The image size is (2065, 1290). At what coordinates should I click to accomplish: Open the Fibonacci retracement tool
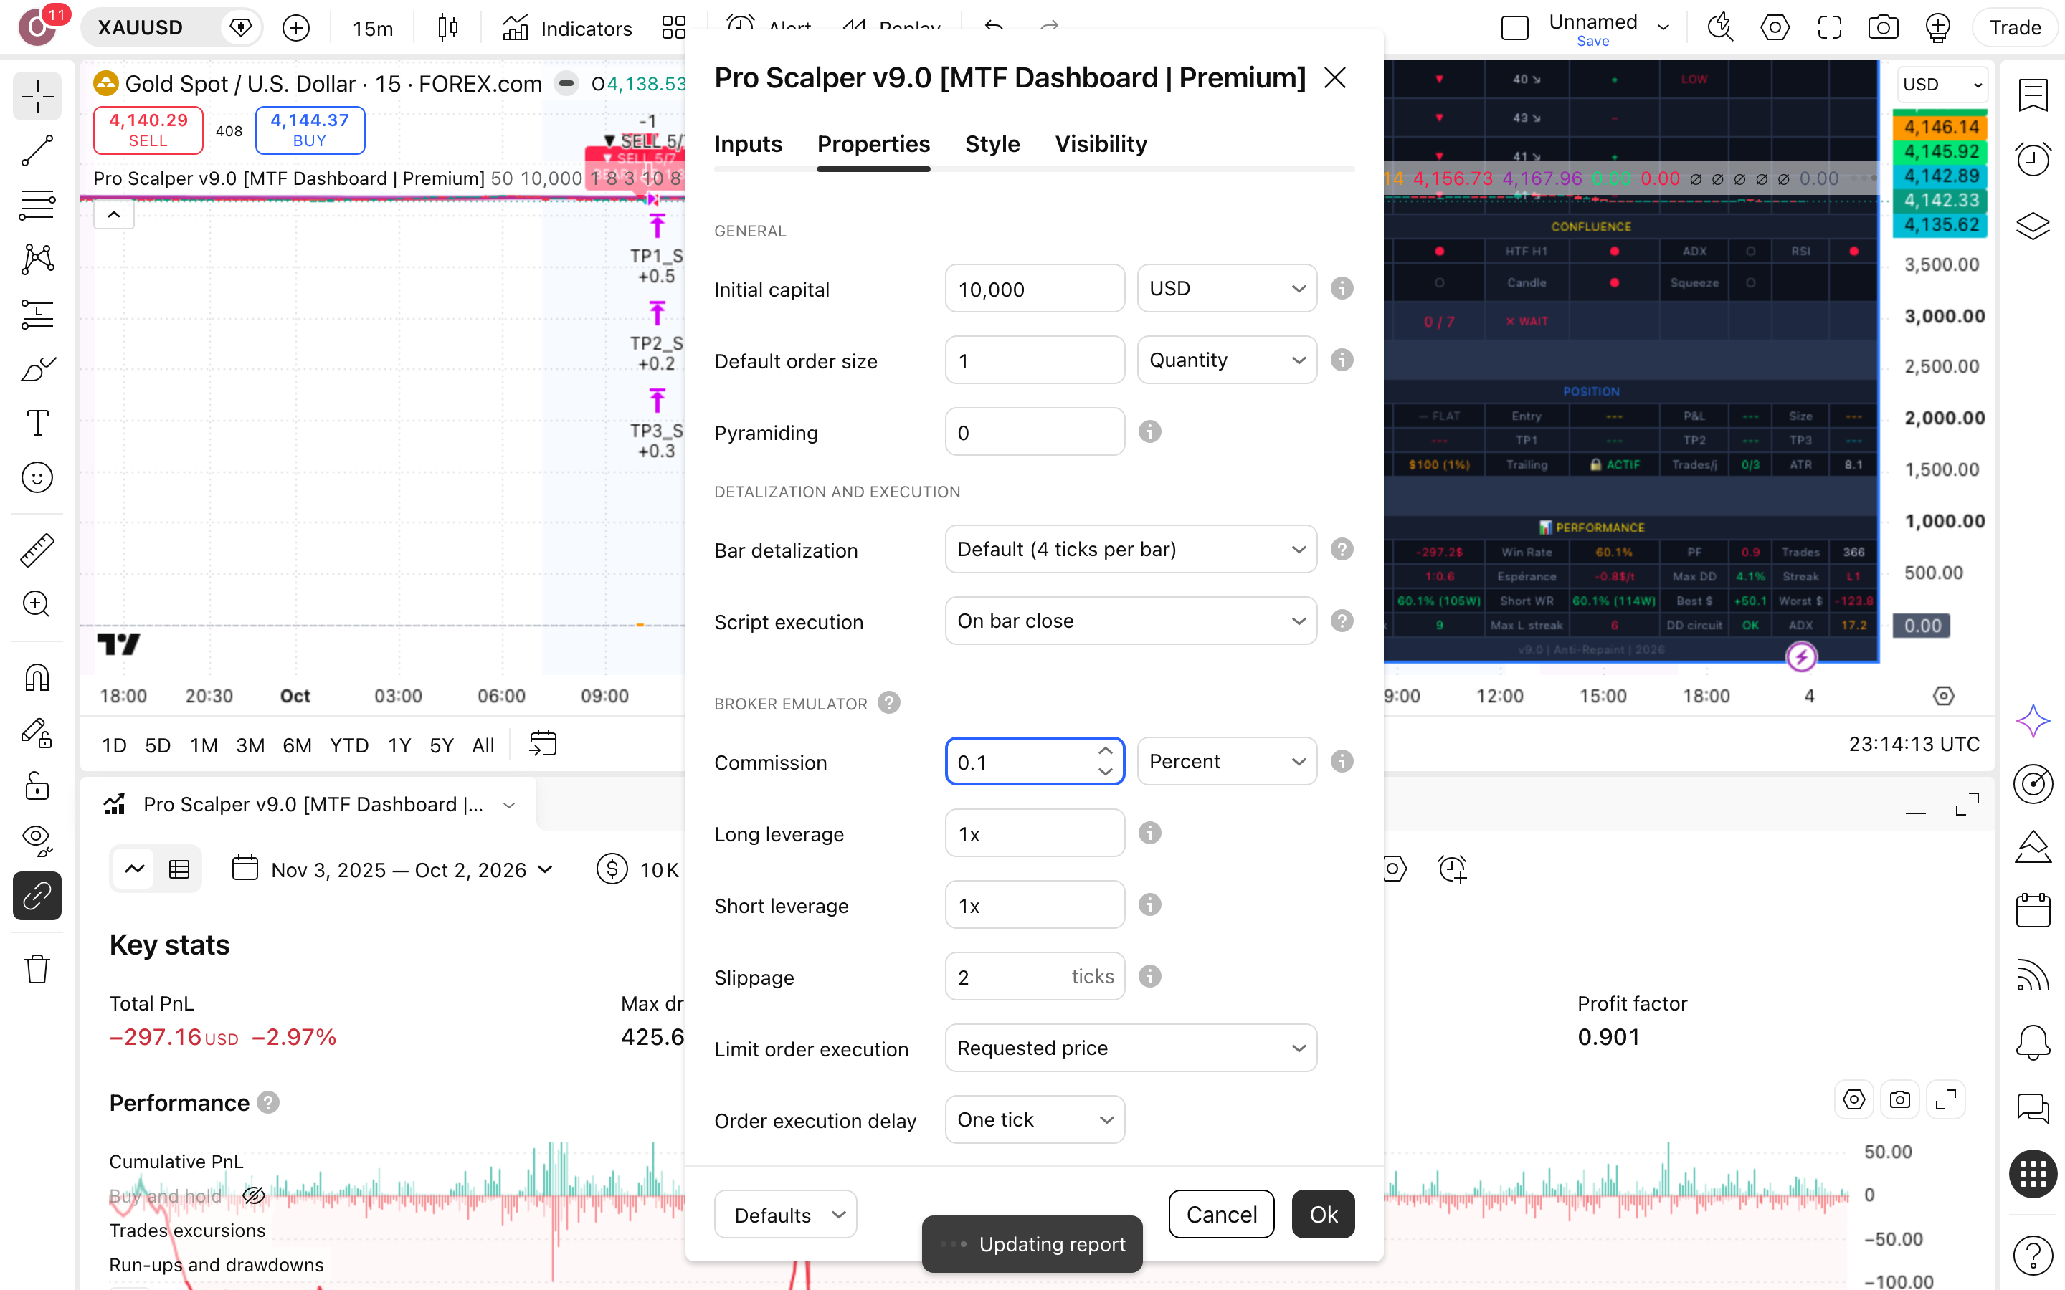[x=37, y=205]
